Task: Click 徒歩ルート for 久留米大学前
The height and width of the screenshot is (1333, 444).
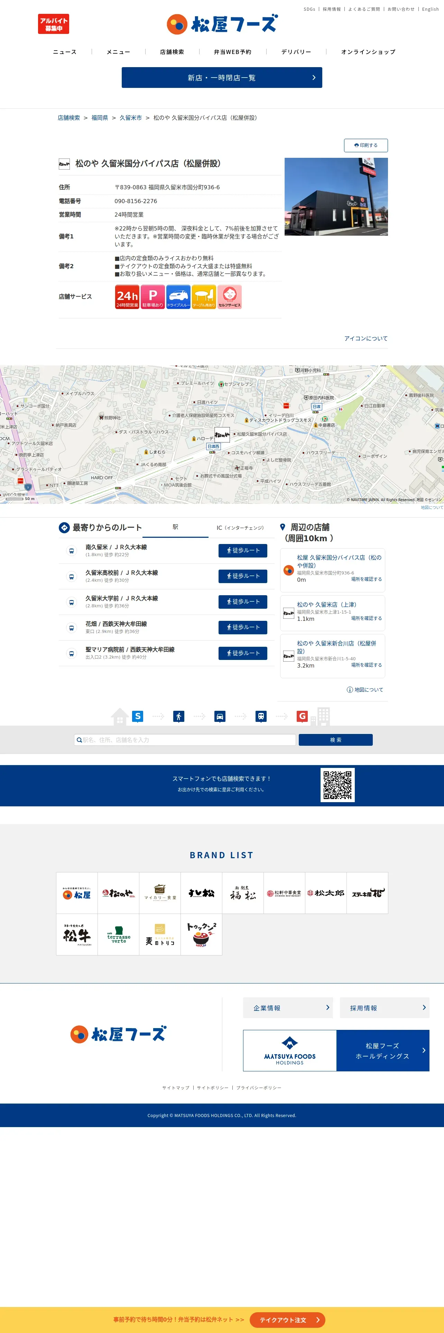Action: pos(243,602)
